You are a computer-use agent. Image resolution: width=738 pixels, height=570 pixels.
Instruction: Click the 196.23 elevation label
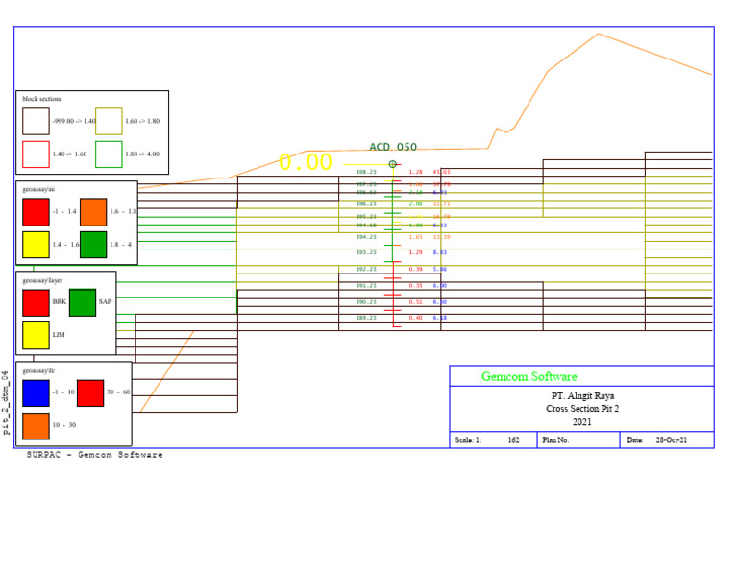point(366,204)
